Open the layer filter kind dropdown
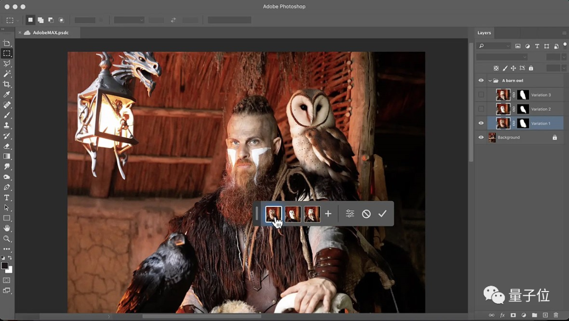 pyautogui.click(x=493, y=46)
